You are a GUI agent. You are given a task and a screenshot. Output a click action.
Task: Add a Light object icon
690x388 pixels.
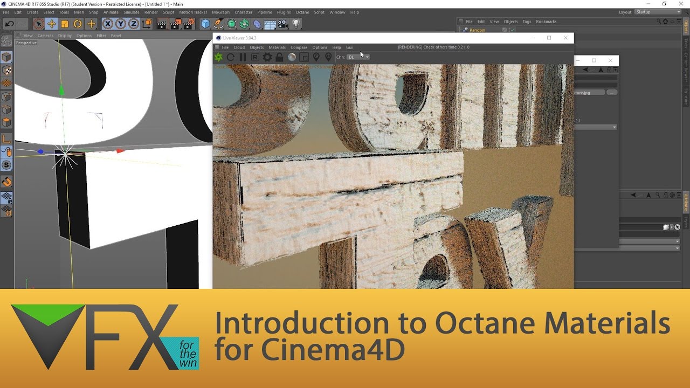click(x=296, y=24)
